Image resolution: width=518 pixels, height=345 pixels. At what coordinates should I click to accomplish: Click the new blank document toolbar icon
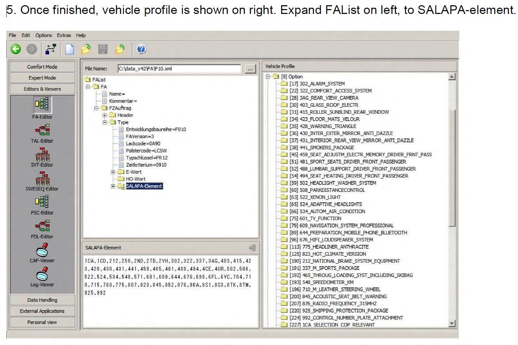click(x=70, y=49)
